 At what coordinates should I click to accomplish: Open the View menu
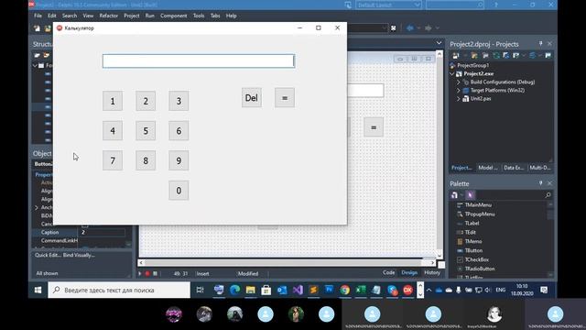[88, 16]
